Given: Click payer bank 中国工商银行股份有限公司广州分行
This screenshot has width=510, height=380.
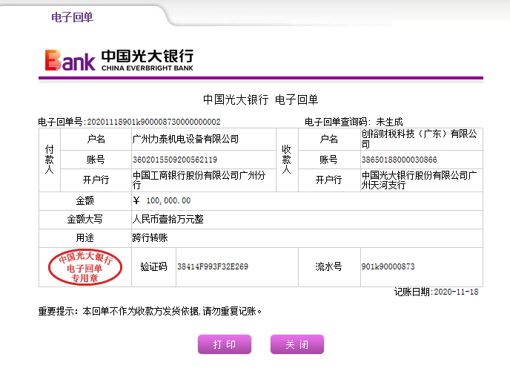Looking at the screenshot, I should (199, 180).
